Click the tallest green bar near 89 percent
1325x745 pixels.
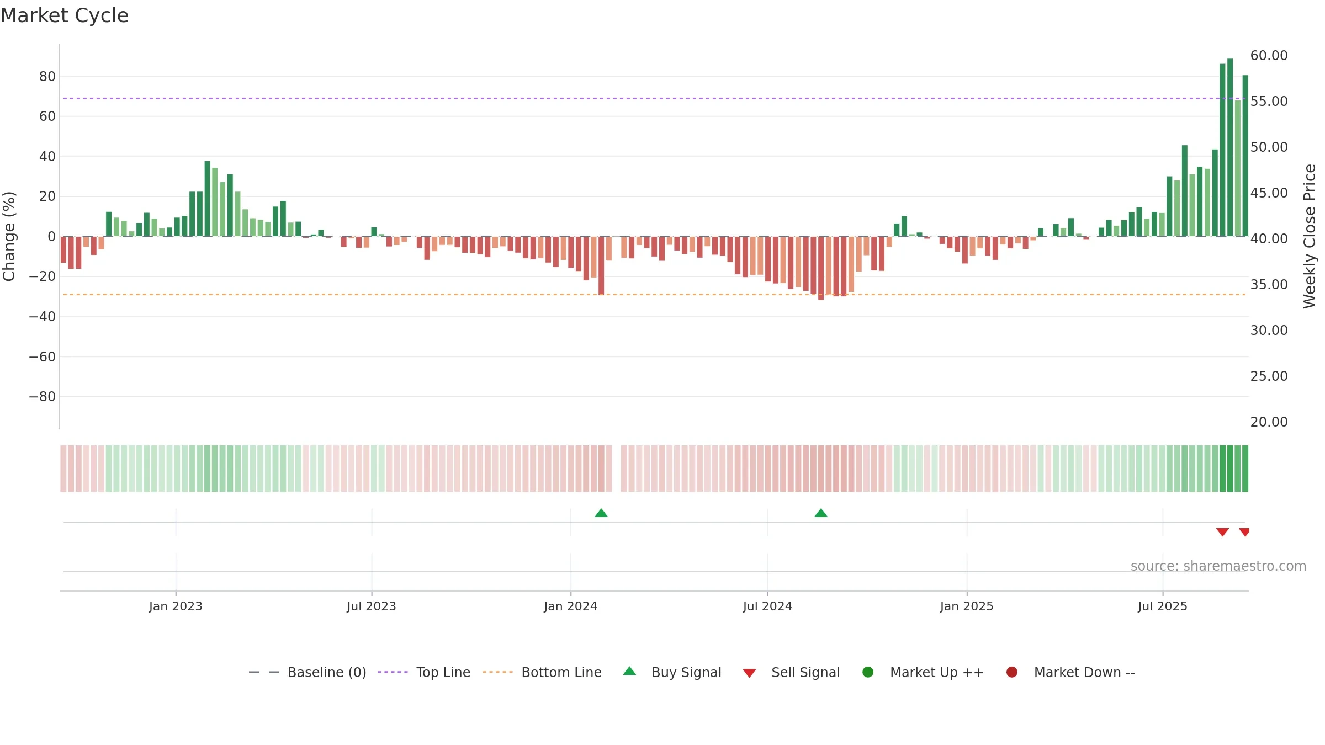tap(1230, 147)
